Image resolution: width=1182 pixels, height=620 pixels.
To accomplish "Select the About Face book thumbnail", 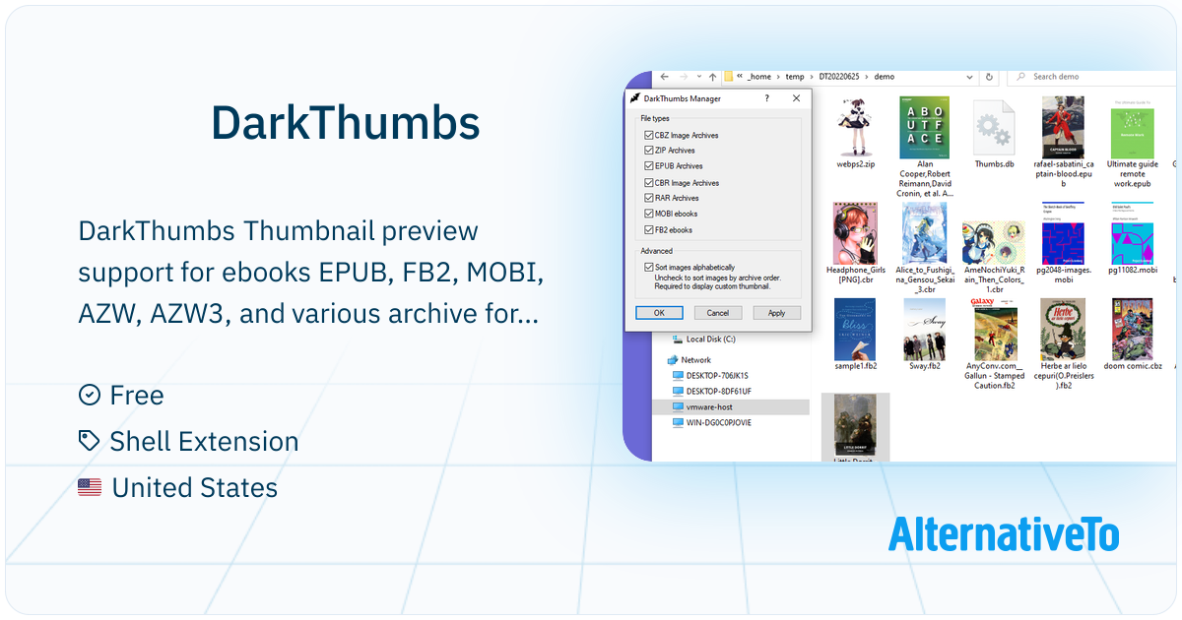I will [x=925, y=128].
